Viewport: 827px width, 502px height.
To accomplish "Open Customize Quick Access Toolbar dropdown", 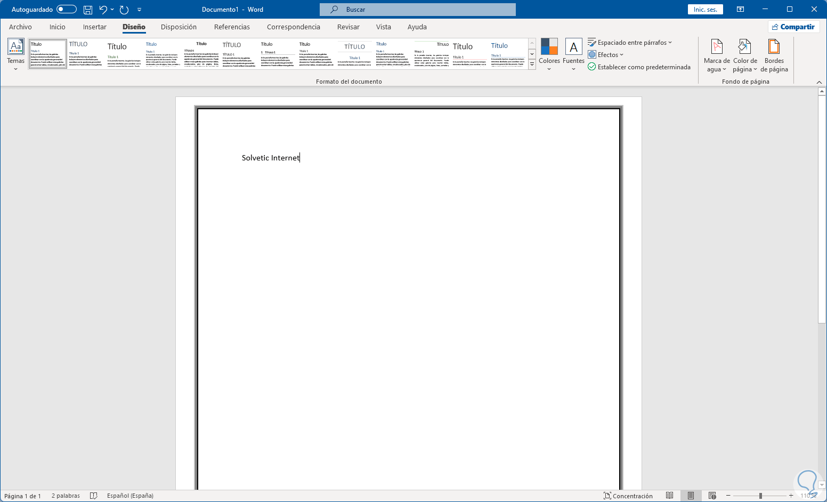I will (140, 10).
